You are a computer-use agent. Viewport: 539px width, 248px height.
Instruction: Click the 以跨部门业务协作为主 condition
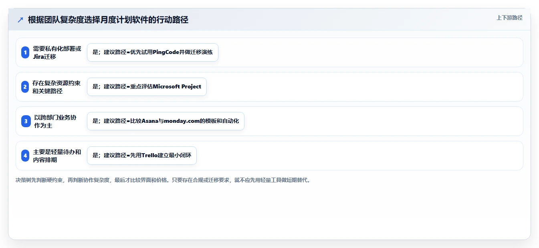point(55,121)
